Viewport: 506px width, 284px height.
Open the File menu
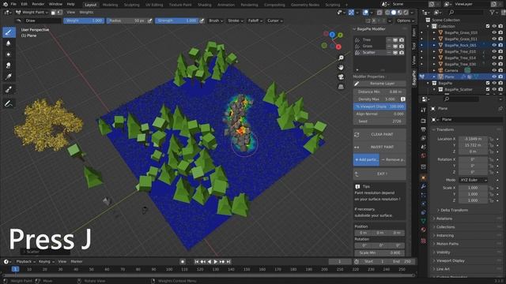coord(13,4)
